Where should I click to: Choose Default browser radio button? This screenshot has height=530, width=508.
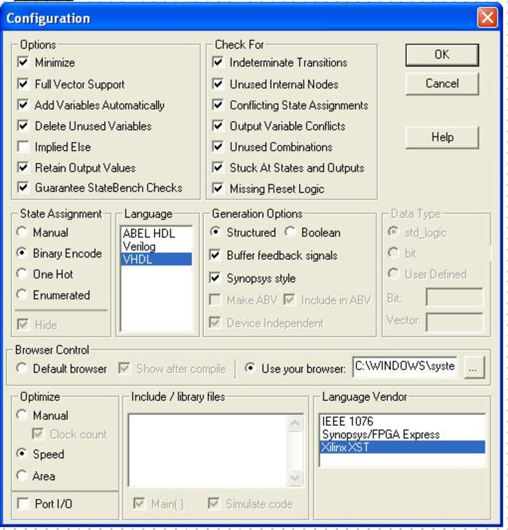point(21,369)
